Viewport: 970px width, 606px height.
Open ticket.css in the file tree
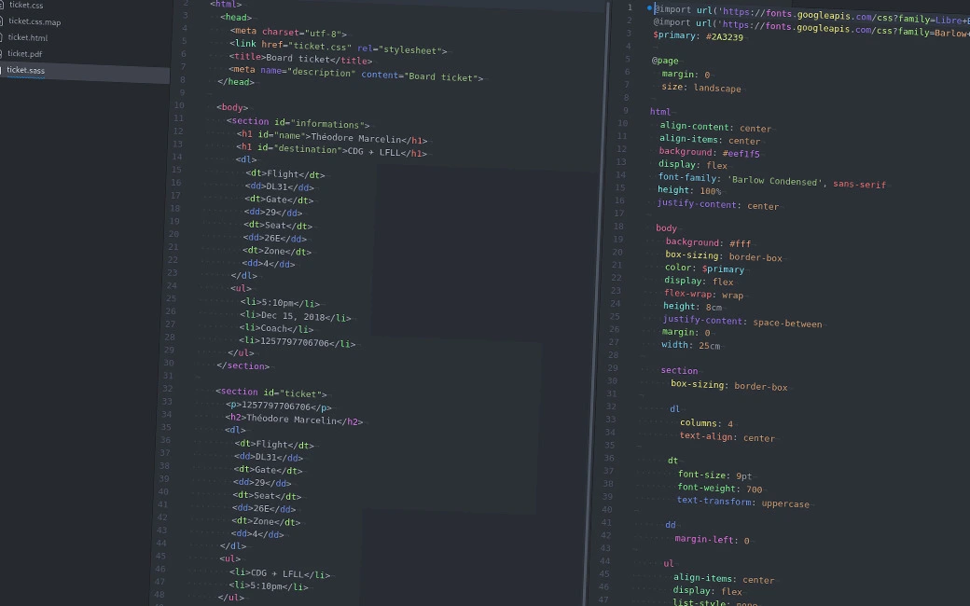click(x=26, y=6)
